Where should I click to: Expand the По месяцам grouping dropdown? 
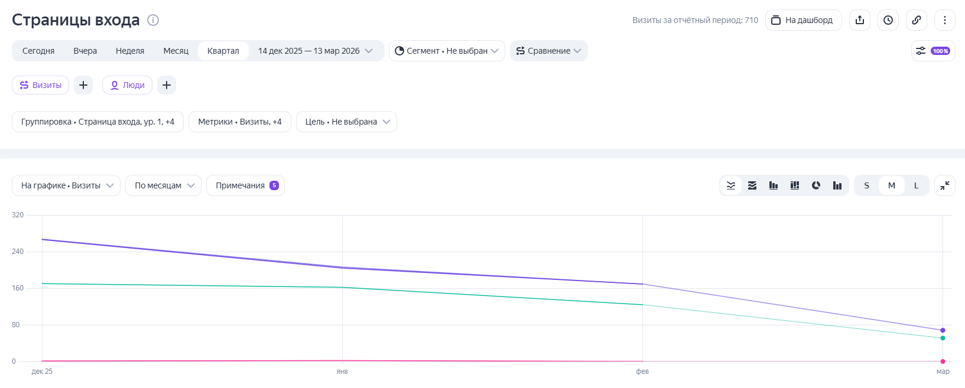tap(164, 185)
